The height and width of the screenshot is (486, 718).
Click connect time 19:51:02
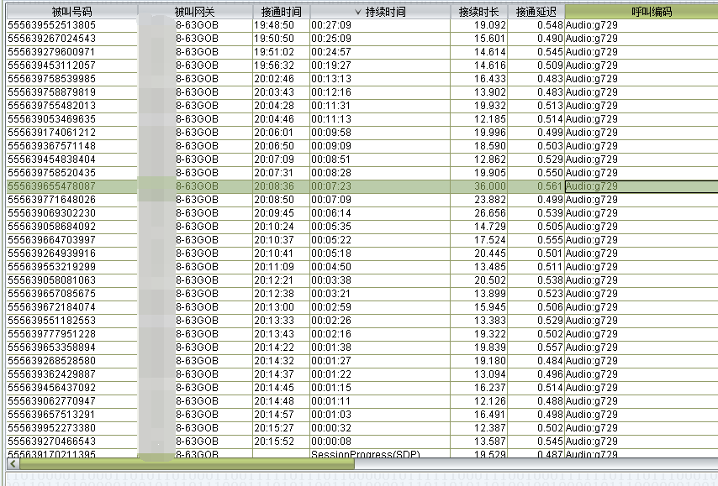click(x=274, y=52)
